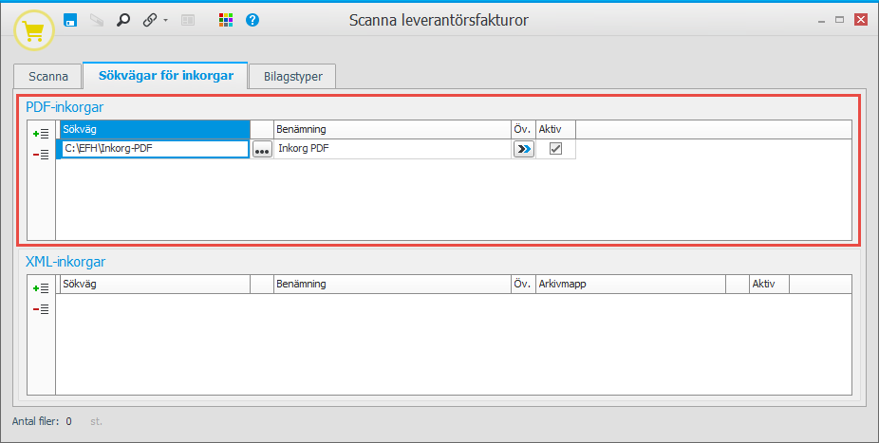This screenshot has width=879, height=443.
Task: Click the Arkivmapp column header in XML-inkorgar
Action: coord(630,284)
